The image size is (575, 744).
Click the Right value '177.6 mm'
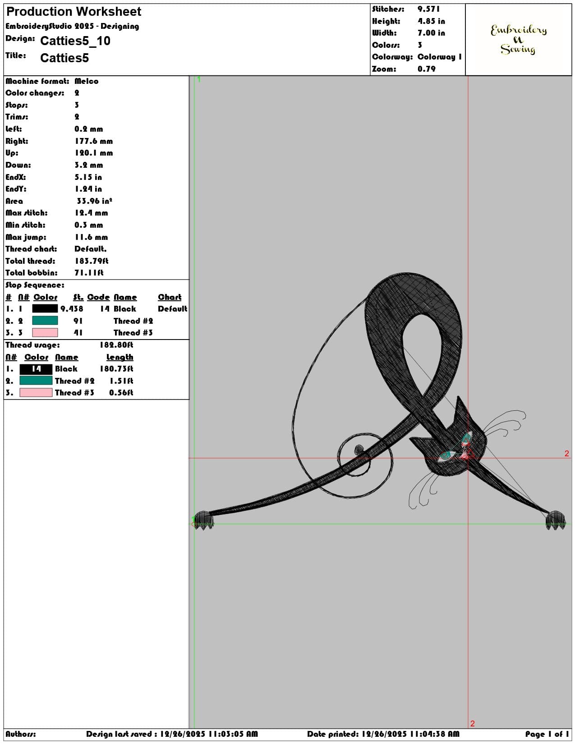pyautogui.click(x=93, y=141)
